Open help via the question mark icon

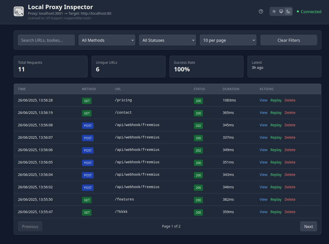[261, 11]
